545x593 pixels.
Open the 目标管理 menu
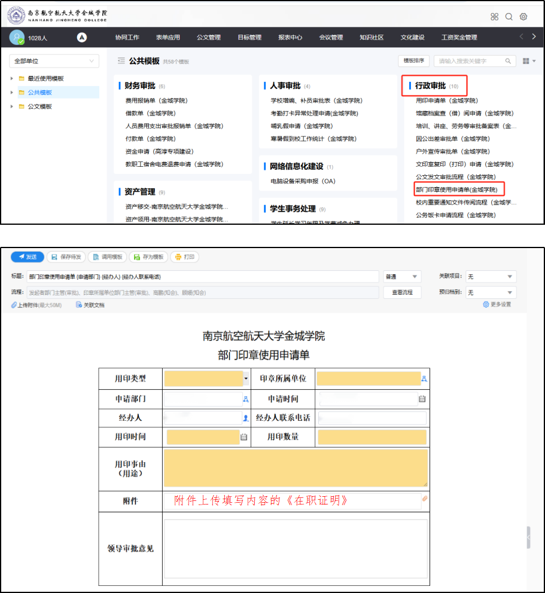(250, 37)
